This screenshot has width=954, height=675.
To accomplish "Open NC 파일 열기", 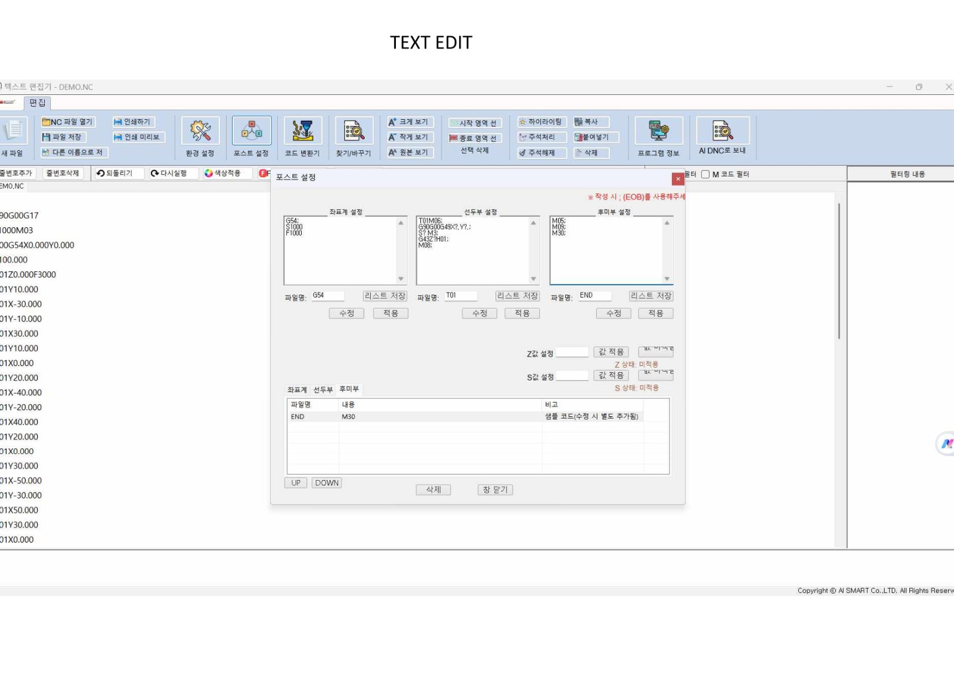I will coord(67,122).
